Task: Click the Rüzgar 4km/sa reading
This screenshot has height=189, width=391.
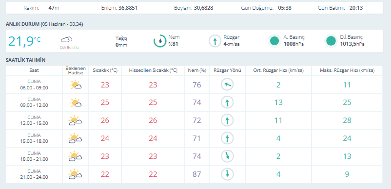Action: click(x=232, y=41)
